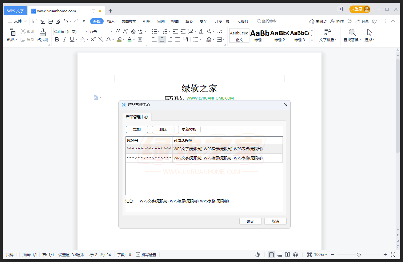
Task: Select the first serial number row in table
Action: coord(149,149)
